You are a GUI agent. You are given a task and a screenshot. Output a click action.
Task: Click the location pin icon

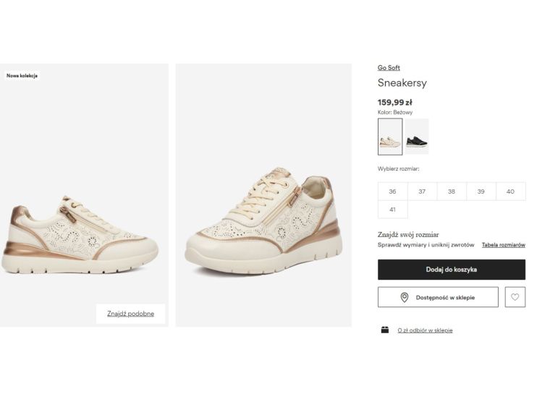[x=405, y=297]
